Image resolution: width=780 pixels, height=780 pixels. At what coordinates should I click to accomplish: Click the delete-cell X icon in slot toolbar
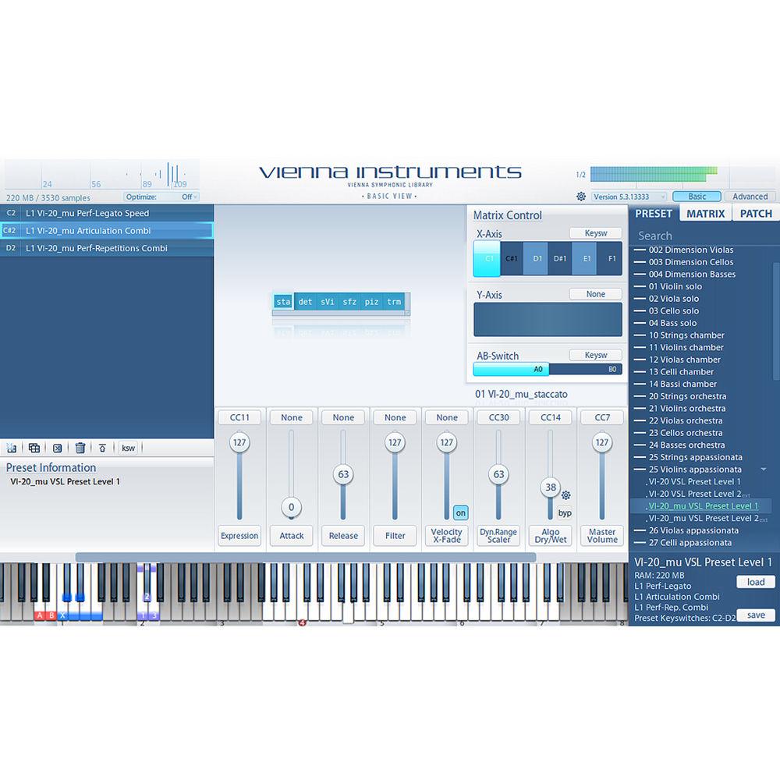[x=57, y=448]
